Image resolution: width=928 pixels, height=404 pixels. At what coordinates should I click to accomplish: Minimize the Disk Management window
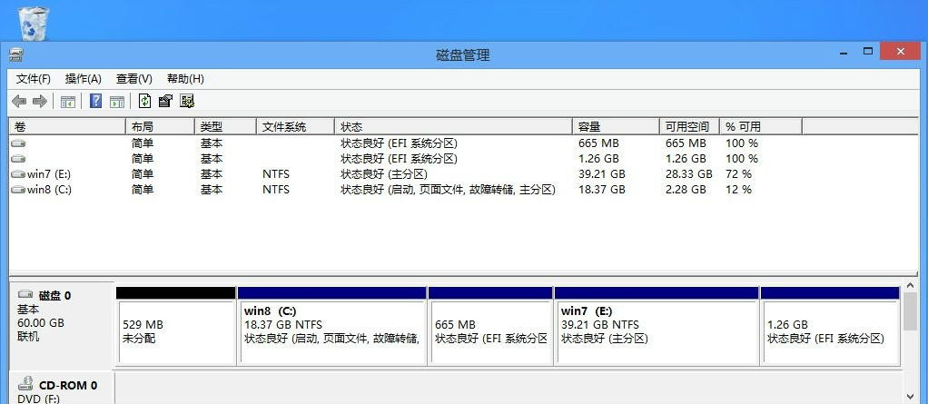(844, 53)
